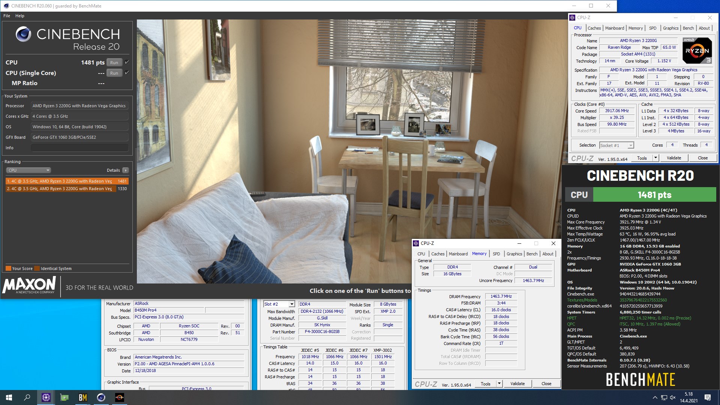Click Cinebench title bar app icon
The width and height of the screenshot is (720, 405).
[x=6, y=6]
